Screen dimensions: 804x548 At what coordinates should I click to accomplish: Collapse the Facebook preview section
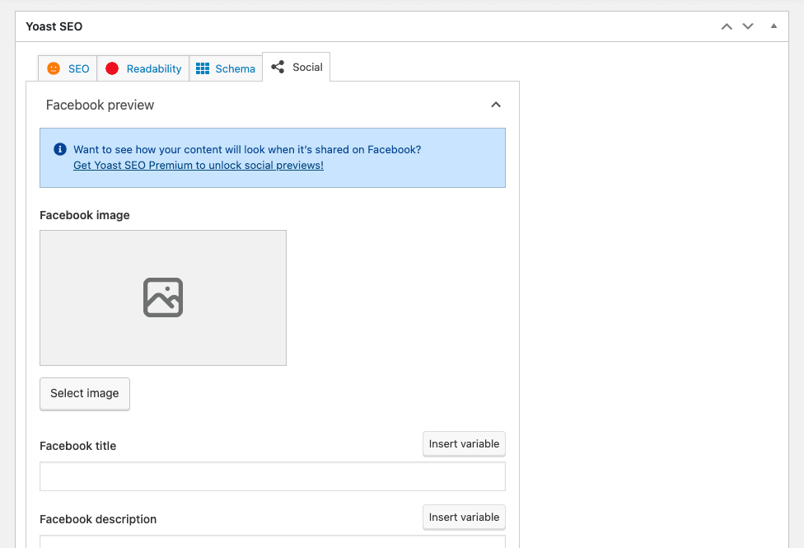click(x=495, y=105)
